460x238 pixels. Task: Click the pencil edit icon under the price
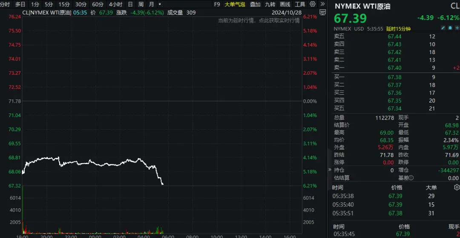click(x=443, y=28)
